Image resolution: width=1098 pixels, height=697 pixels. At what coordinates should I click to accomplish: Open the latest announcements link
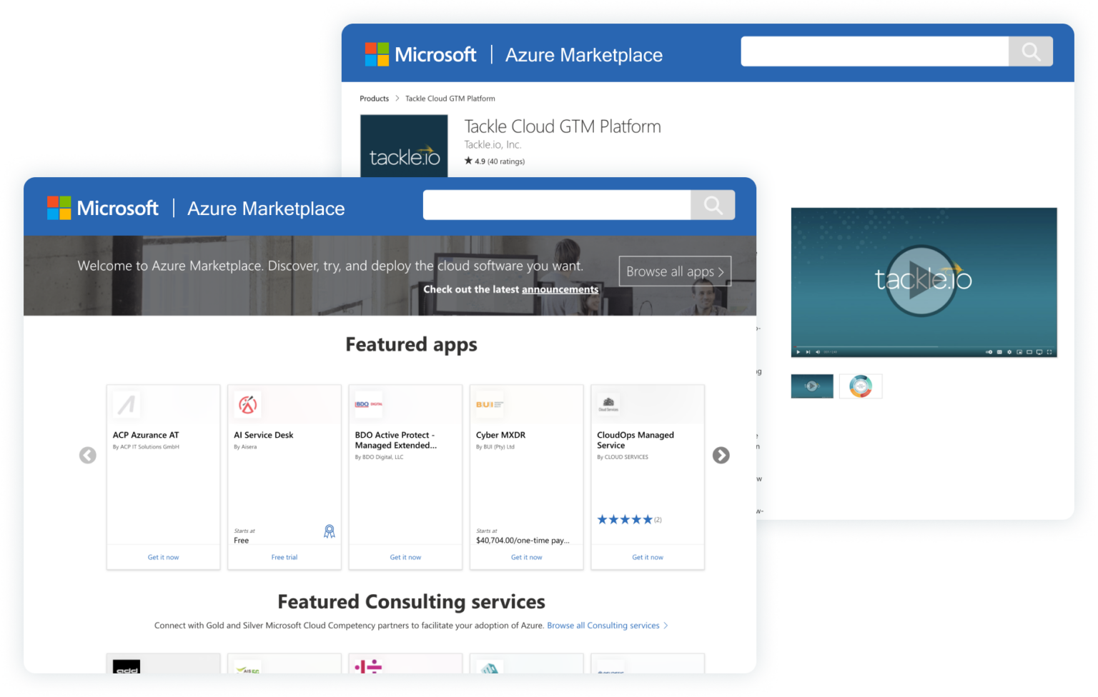point(560,289)
